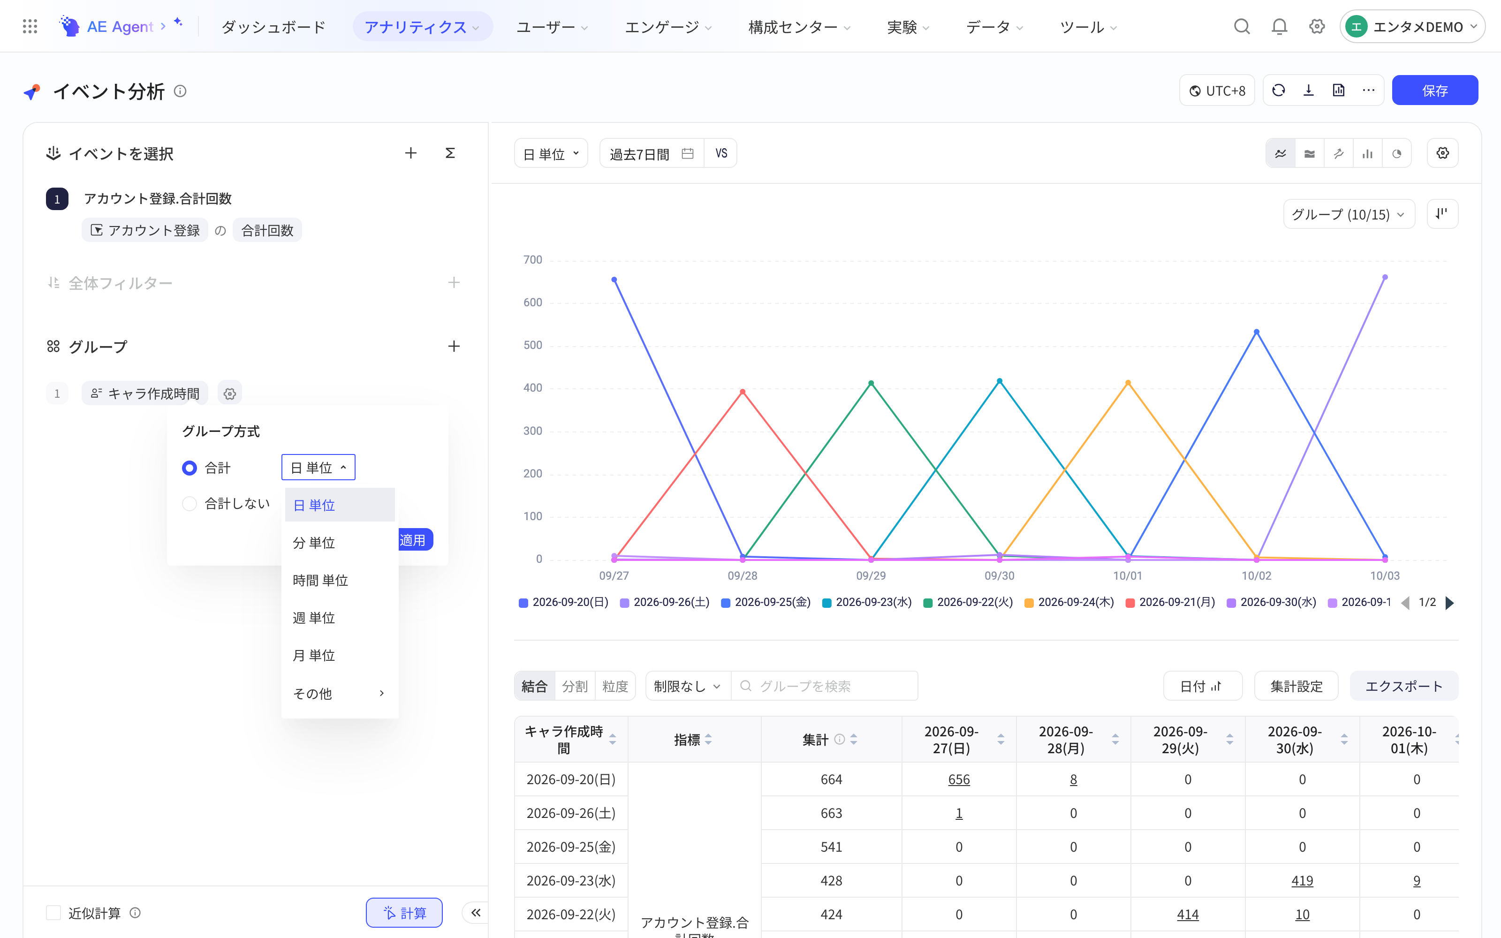
Task: Select the stacked area chart icon
Action: [x=1309, y=153]
